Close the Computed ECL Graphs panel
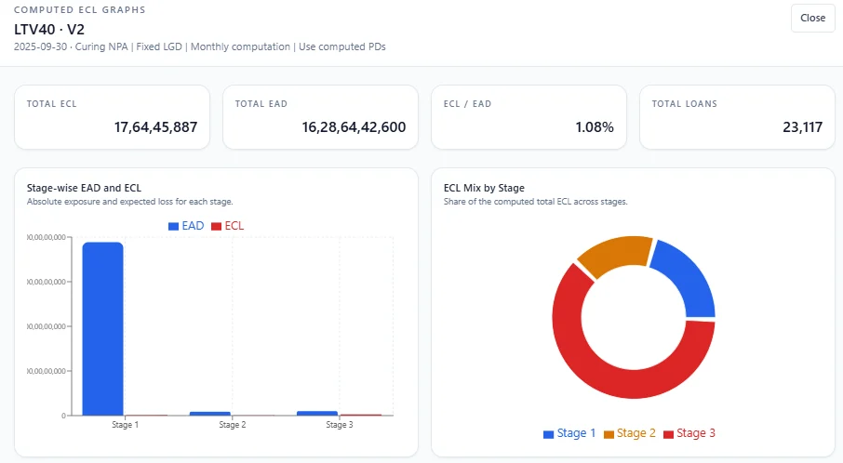Viewport: 843px width, 463px height. pos(812,18)
